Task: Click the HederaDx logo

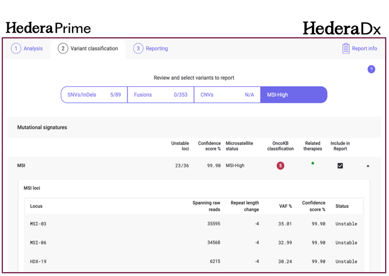Action: tap(341, 28)
